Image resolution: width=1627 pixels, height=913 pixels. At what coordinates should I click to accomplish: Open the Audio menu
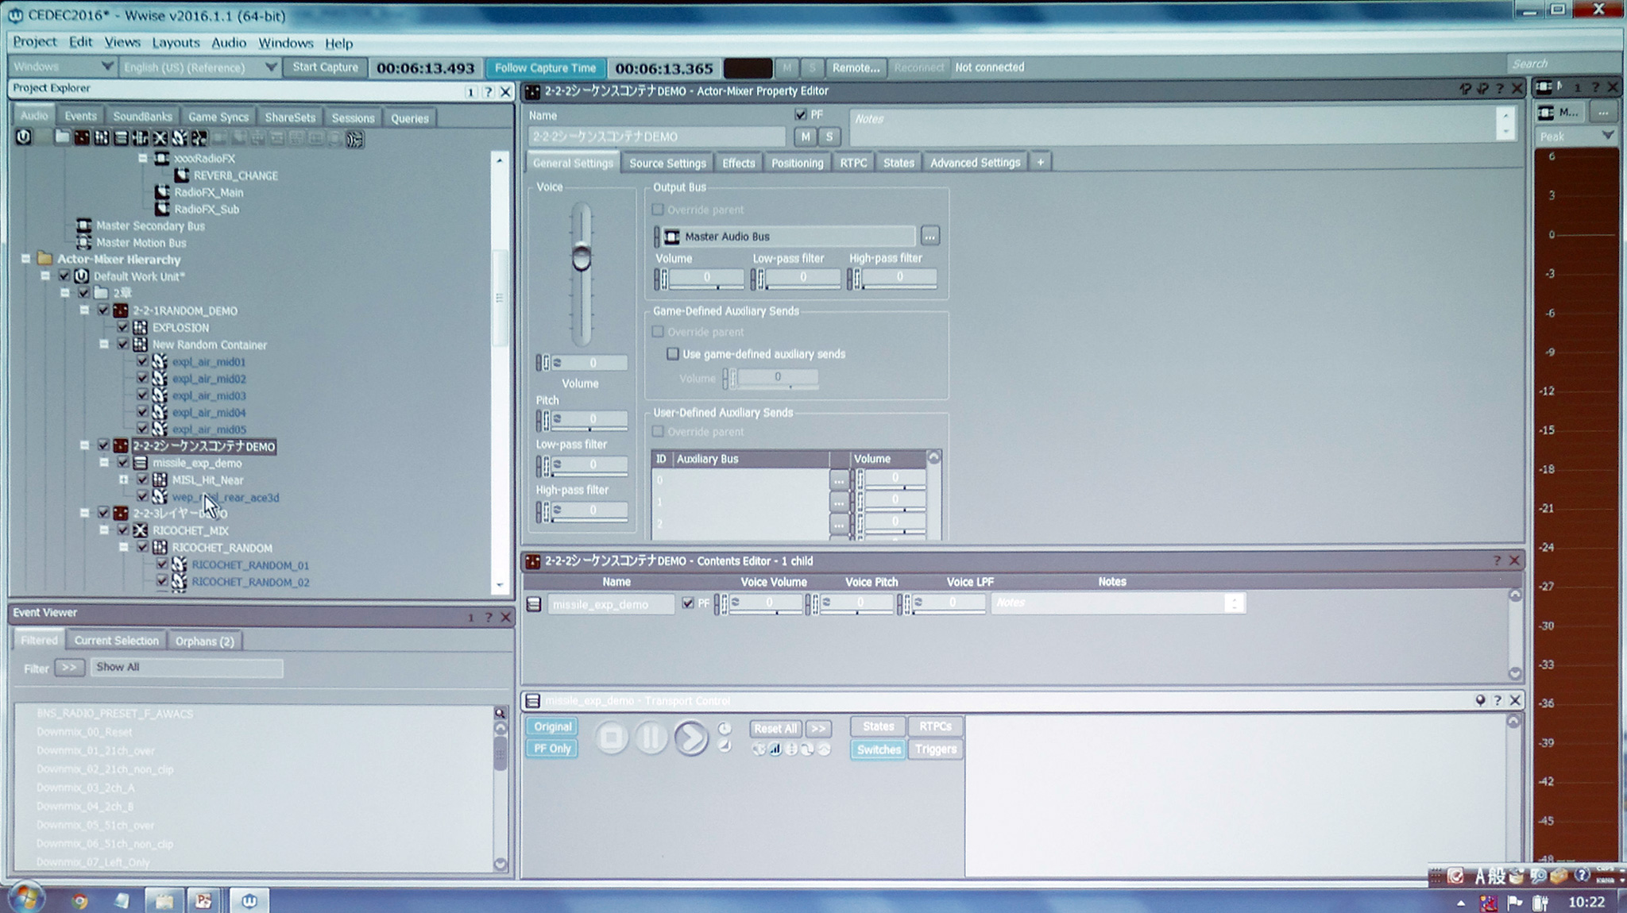(229, 43)
